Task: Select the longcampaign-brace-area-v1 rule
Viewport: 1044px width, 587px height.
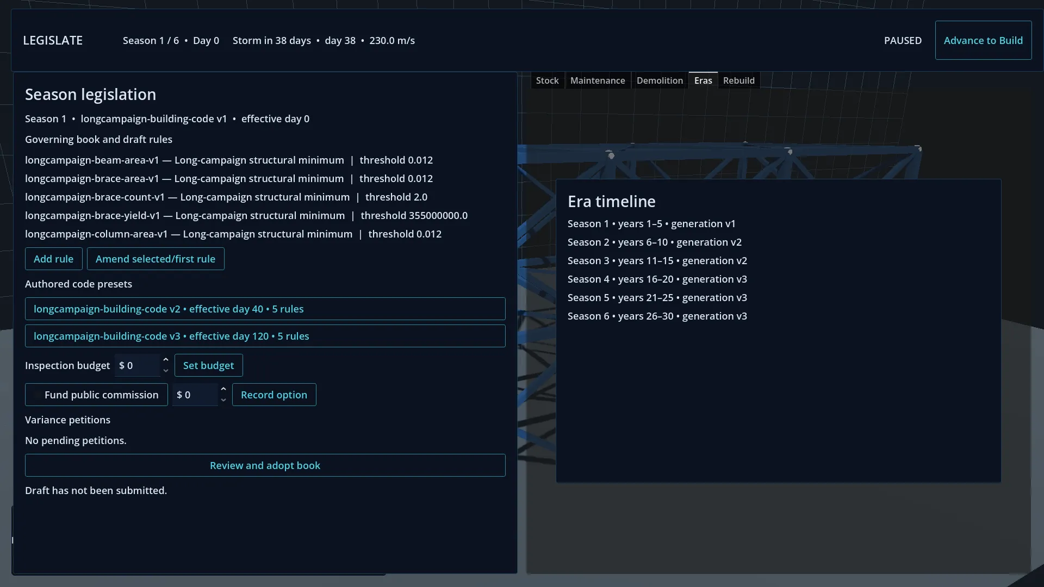Action: click(x=229, y=178)
